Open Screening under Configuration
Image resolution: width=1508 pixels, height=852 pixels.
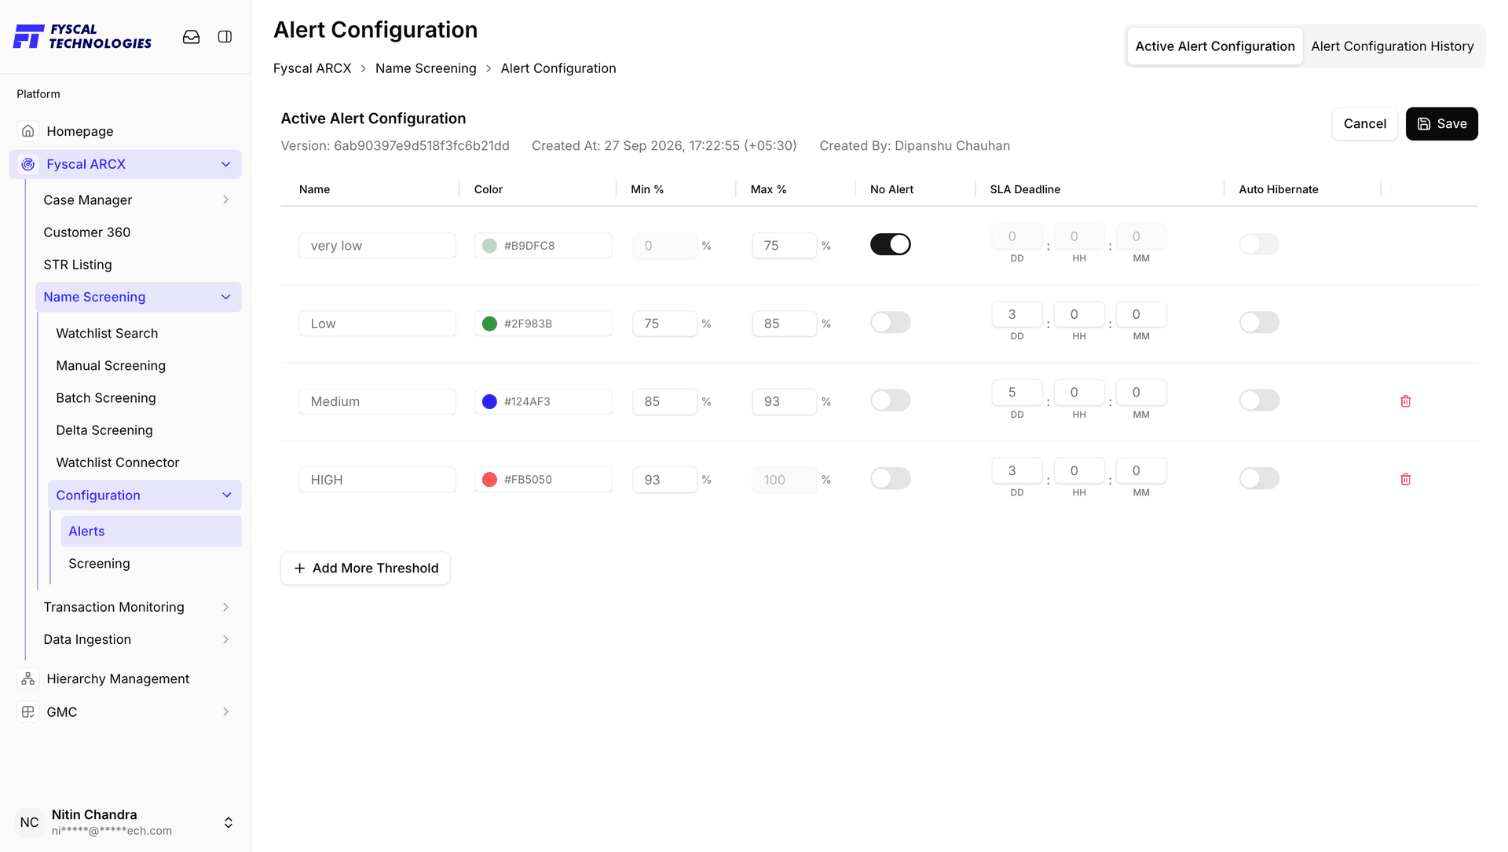pos(99,563)
